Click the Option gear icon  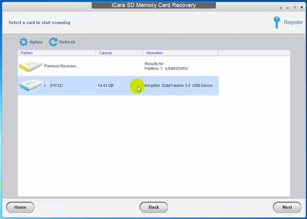pos(24,42)
